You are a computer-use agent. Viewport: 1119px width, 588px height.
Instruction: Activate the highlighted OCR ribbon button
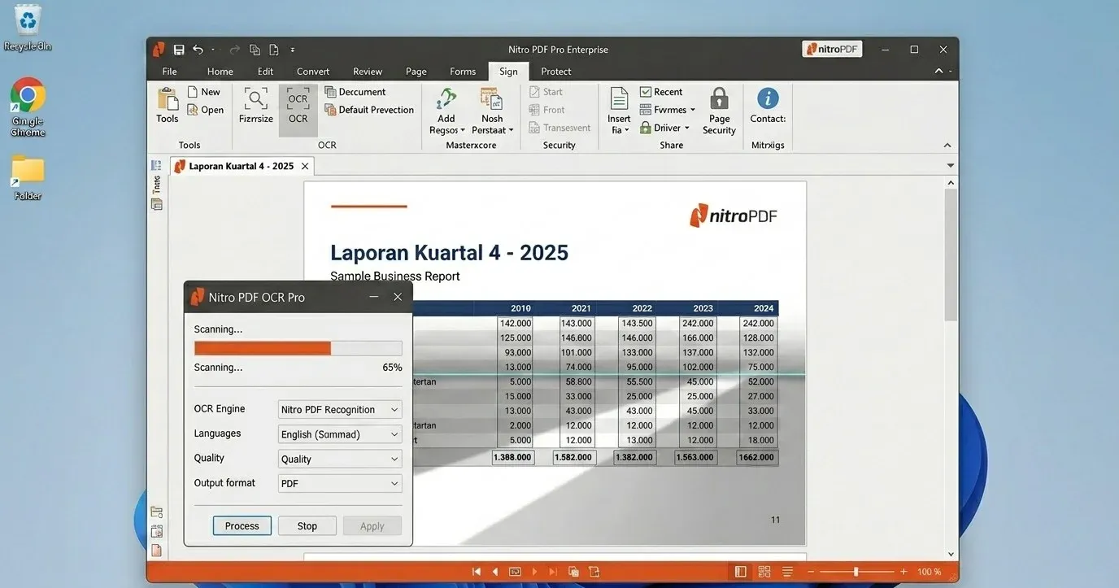point(298,109)
